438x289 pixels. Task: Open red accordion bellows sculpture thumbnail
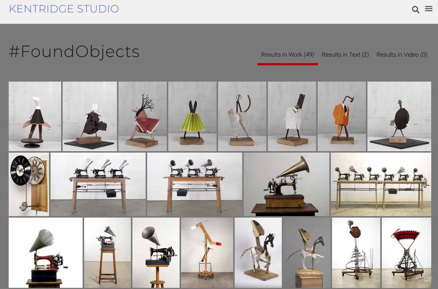pyautogui.click(x=406, y=253)
